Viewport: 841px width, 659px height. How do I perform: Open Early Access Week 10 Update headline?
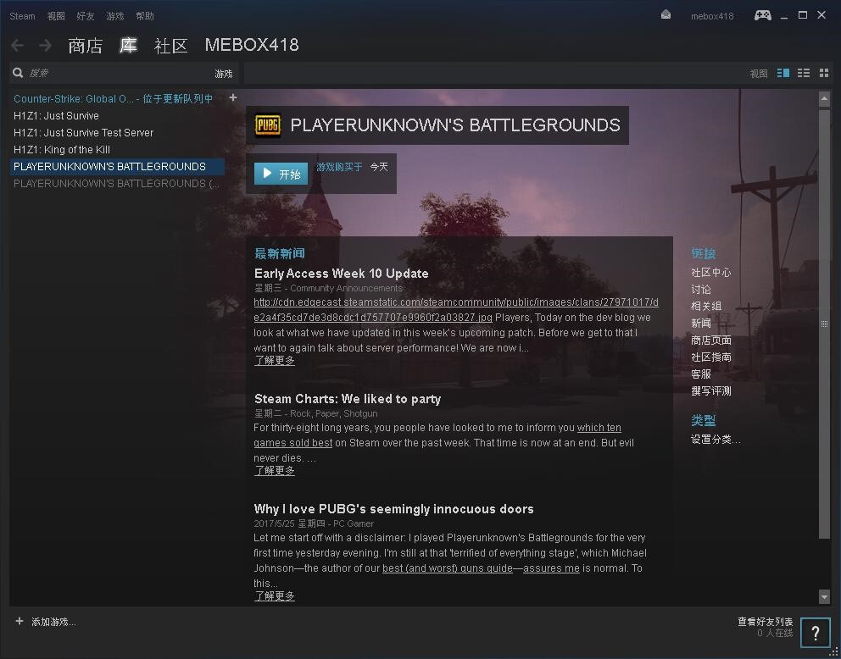click(341, 274)
